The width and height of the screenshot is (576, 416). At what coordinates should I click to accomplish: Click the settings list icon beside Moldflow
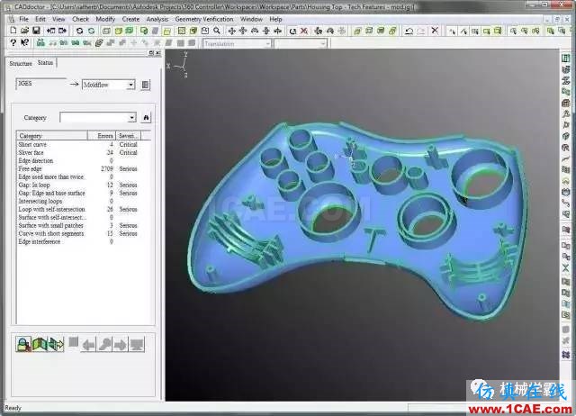(146, 85)
